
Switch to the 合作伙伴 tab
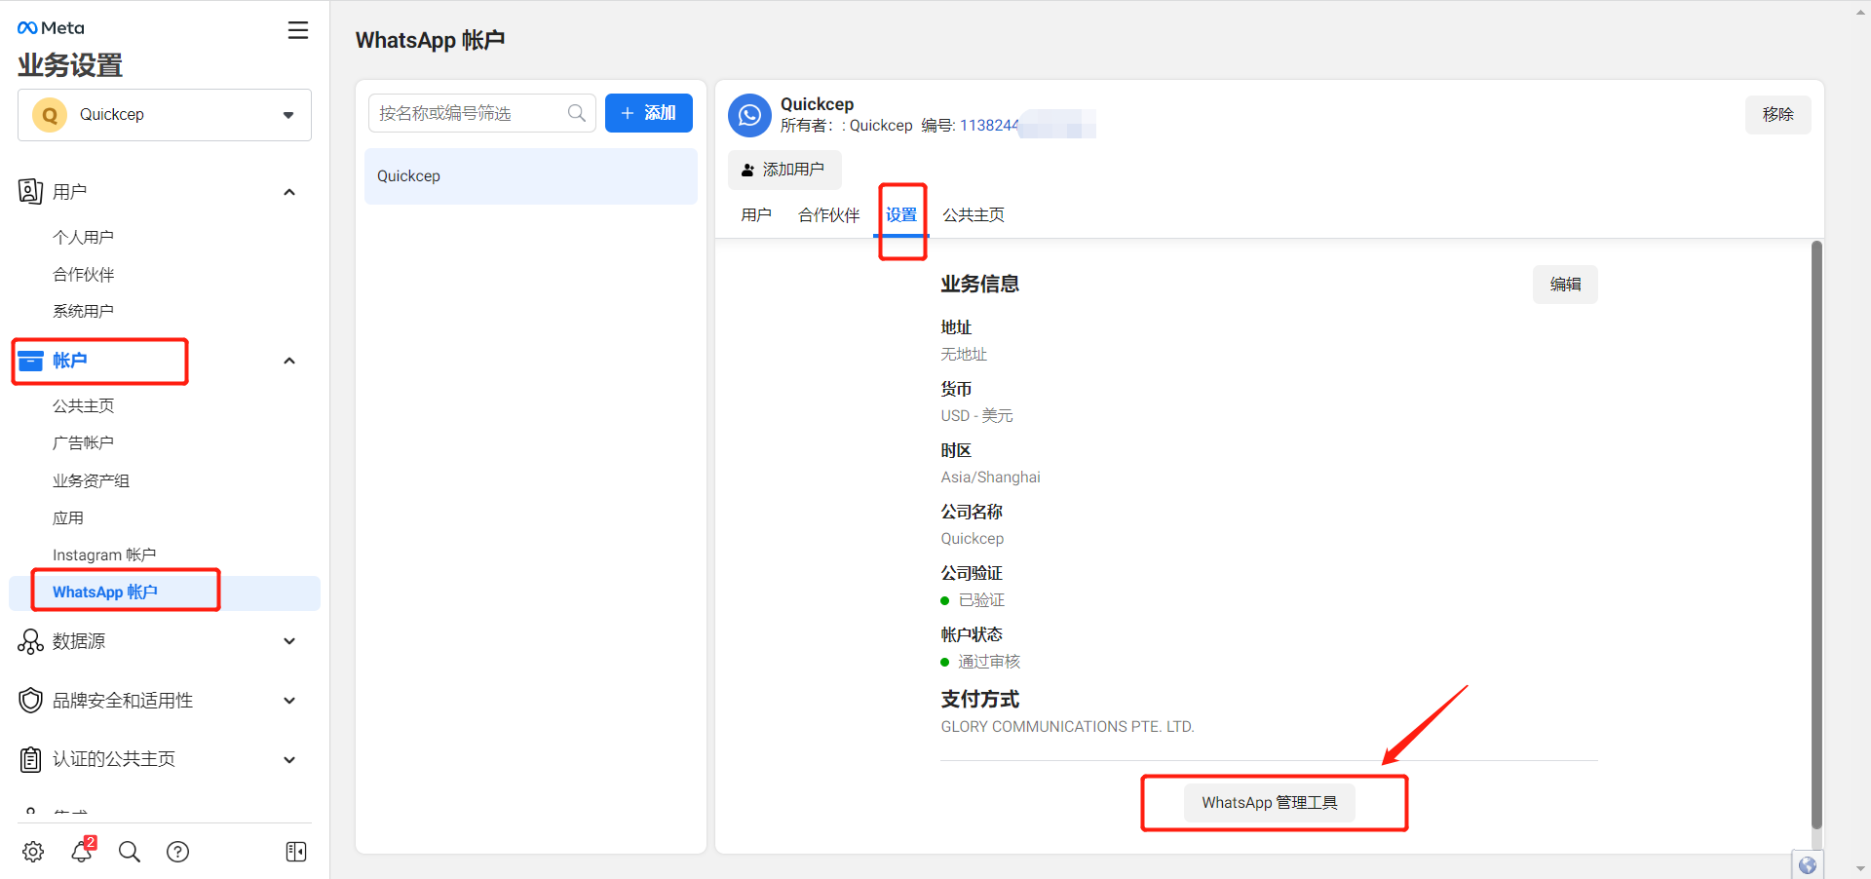click(829, 214)
